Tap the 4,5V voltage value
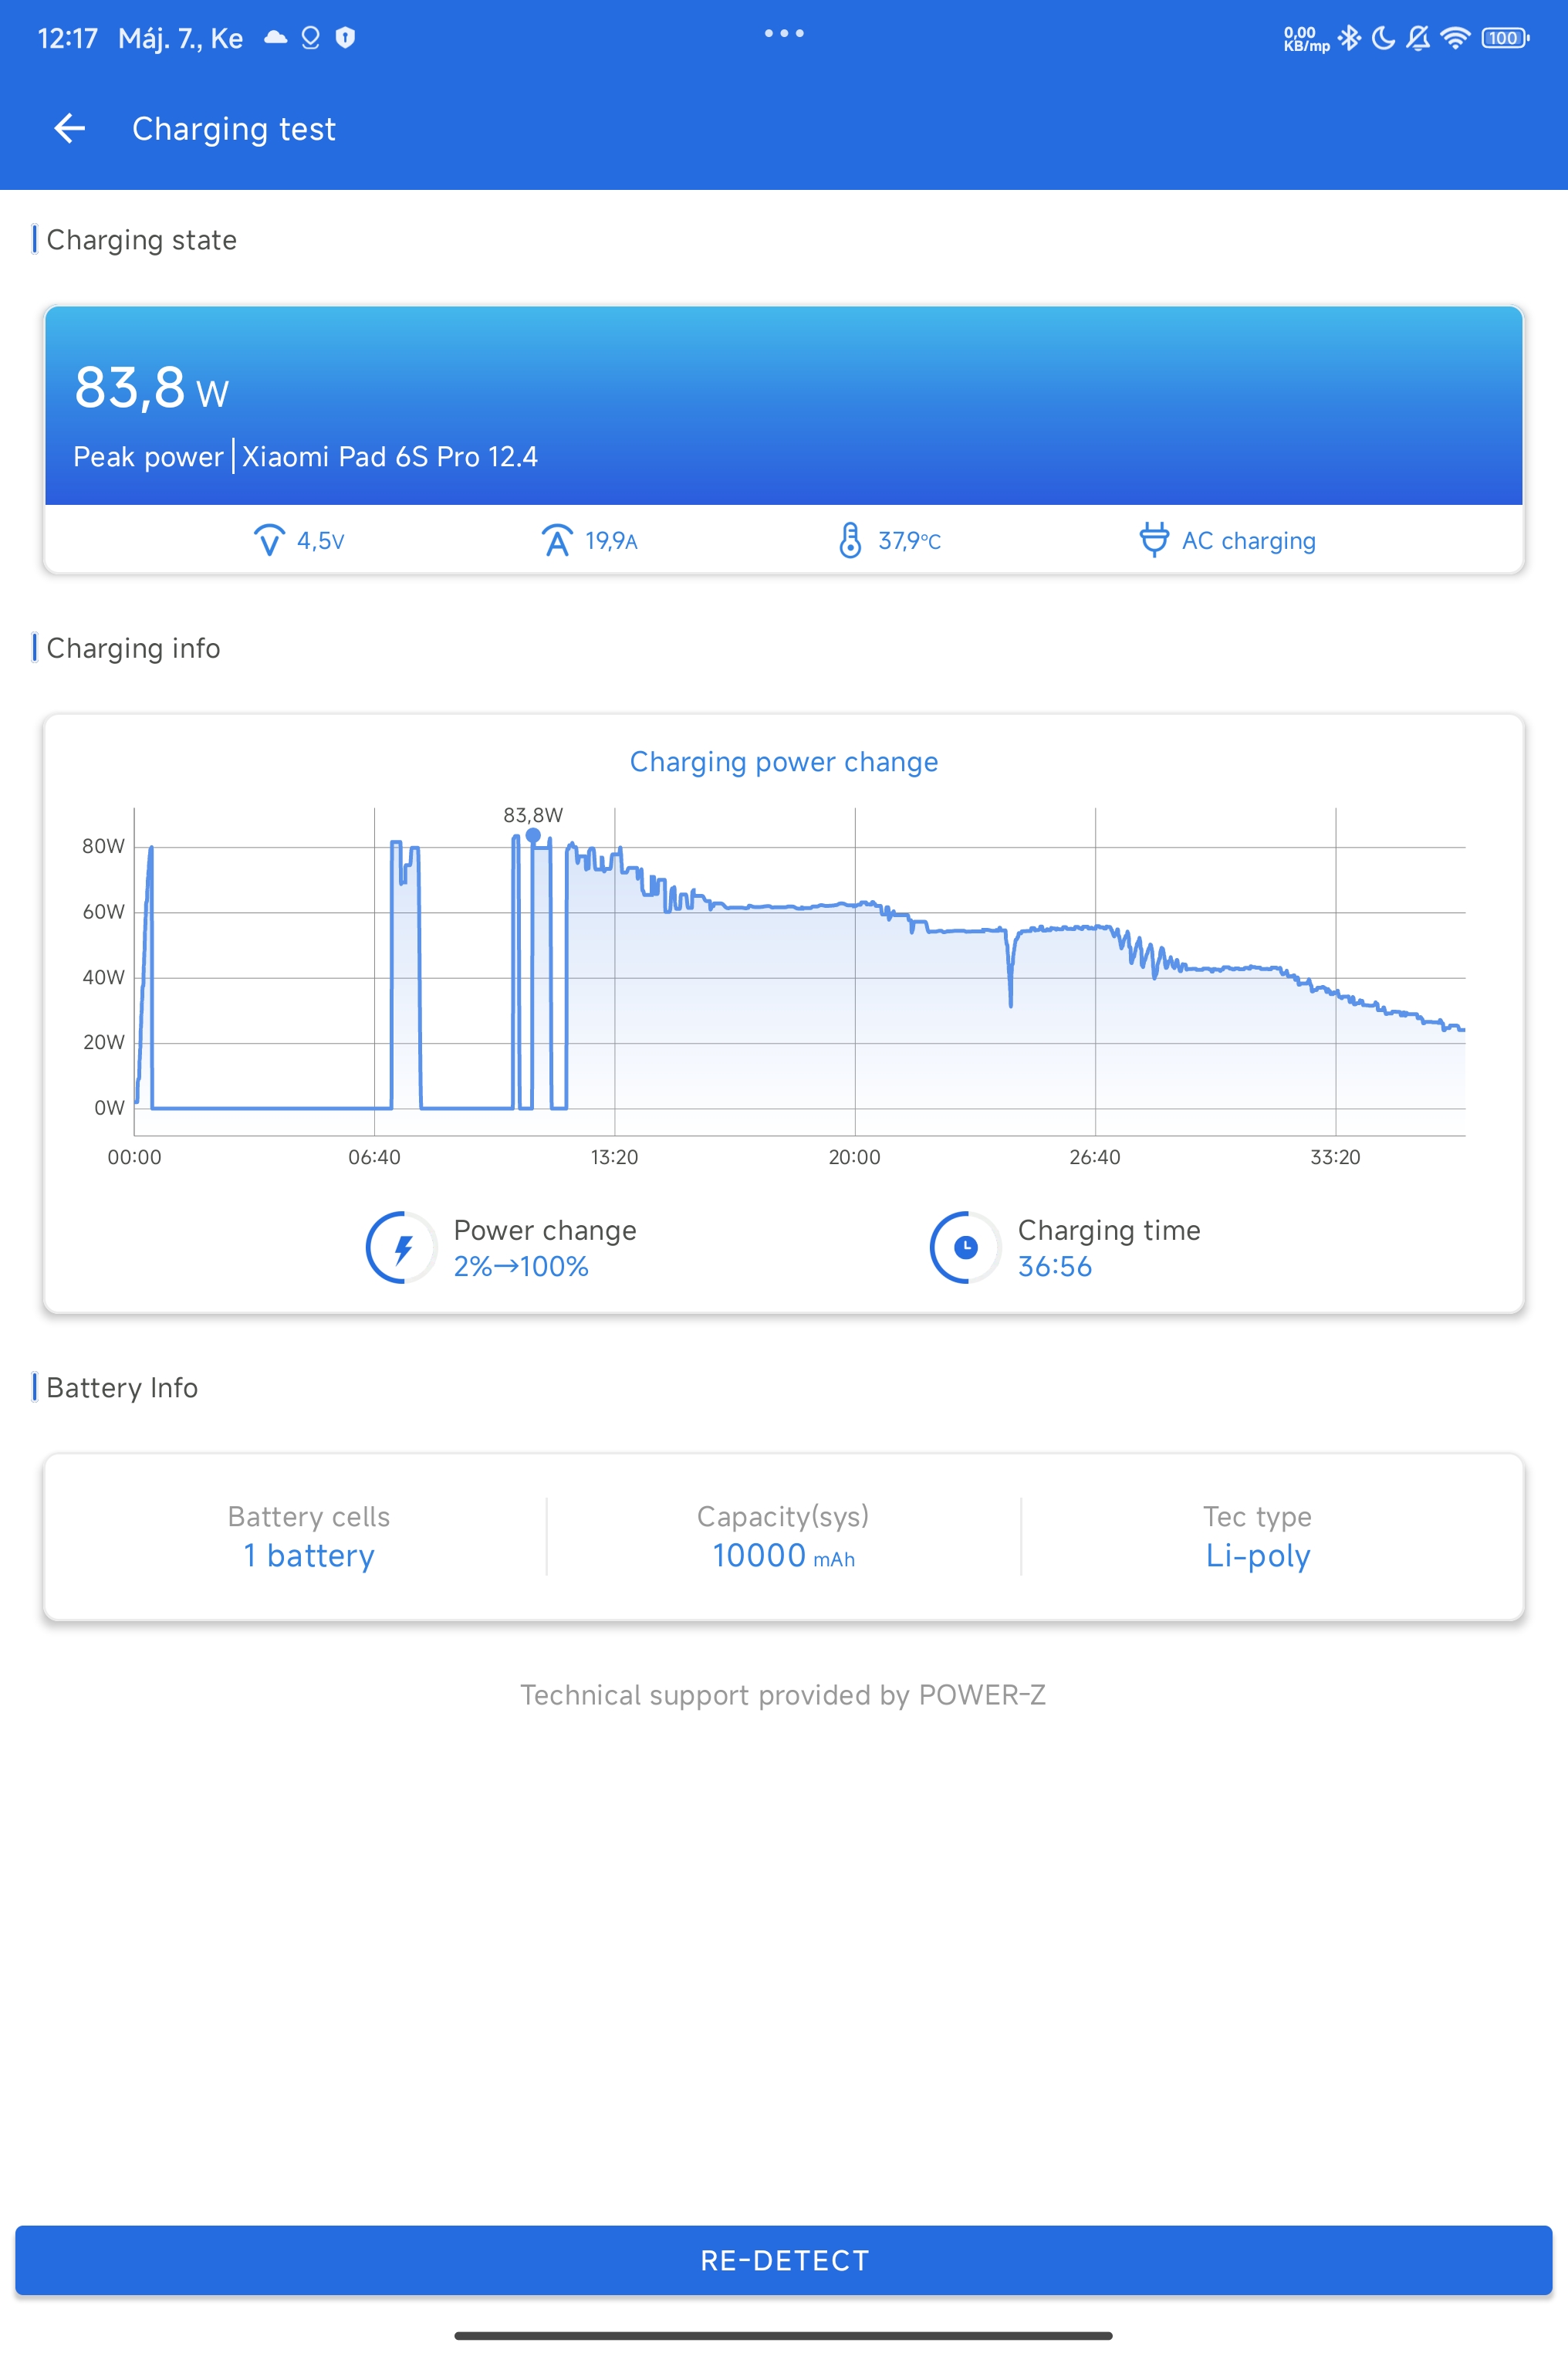Image resolution: width=1568 pixels, height=2353 pixels. (x=320, y=541)
